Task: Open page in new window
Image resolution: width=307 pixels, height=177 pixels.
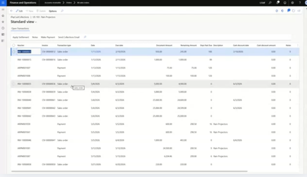Action: point(299,11)
